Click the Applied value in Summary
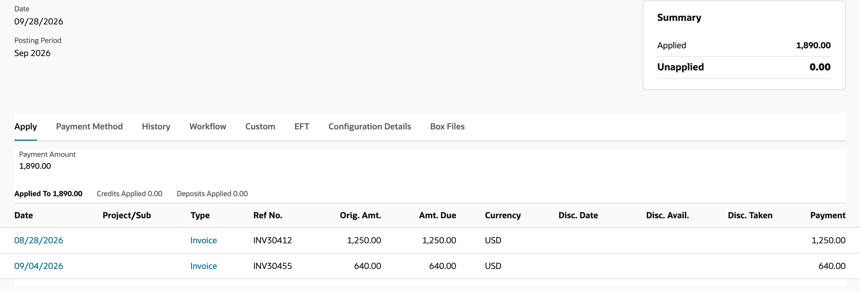The width and height of the screenshot is (860, 291). pyautogui.click(x=813, y=45)
